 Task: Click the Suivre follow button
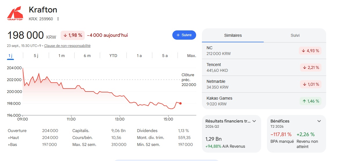tap(184, 35)
